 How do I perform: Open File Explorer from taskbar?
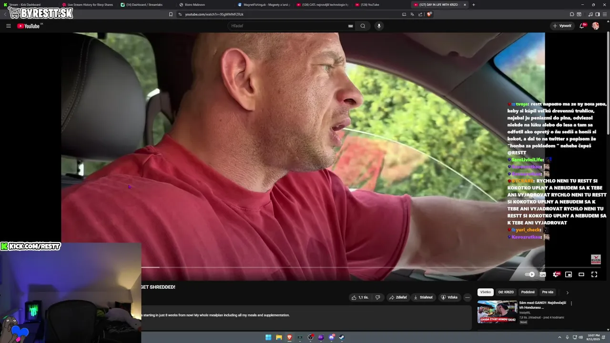279,337
